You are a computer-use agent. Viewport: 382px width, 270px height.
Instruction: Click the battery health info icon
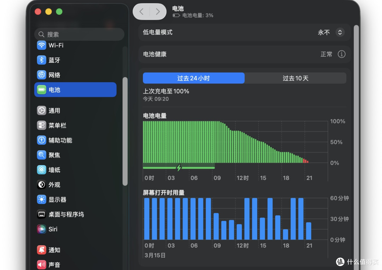tap(342, 54)
